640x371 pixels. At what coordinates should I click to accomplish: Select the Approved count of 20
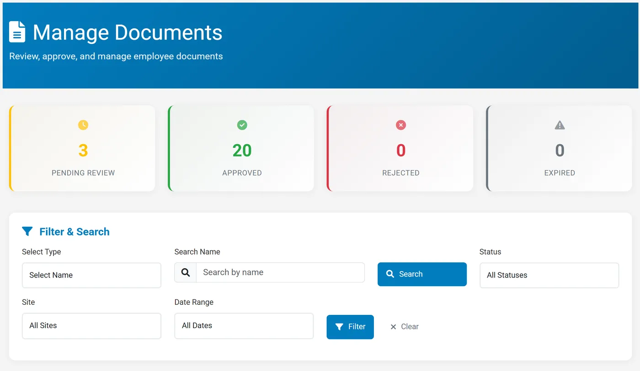[x=242, y=151]
